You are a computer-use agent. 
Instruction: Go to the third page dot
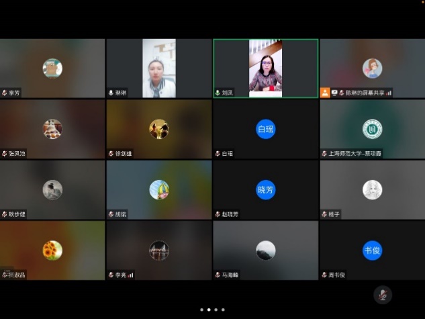coord(216,310)
